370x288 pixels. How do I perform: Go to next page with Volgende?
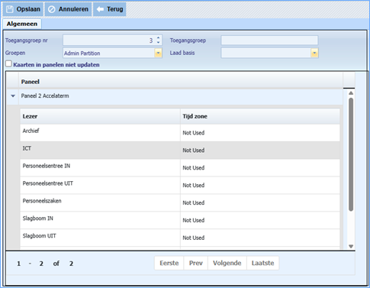pyautogui.click(x=227, y=263)
